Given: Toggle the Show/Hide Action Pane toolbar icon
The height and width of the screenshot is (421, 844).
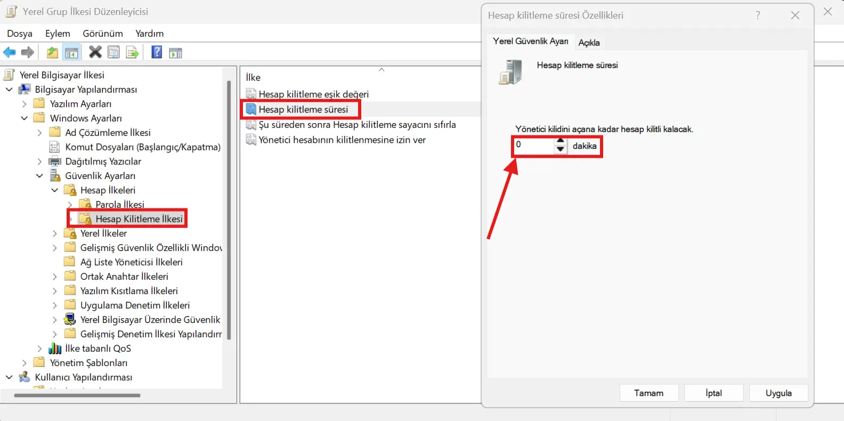Looking at the screenshot, I should click(175, 53).
